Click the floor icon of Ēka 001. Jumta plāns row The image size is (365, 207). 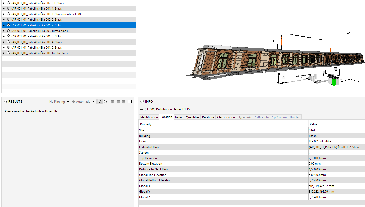[x=8, y=53]
